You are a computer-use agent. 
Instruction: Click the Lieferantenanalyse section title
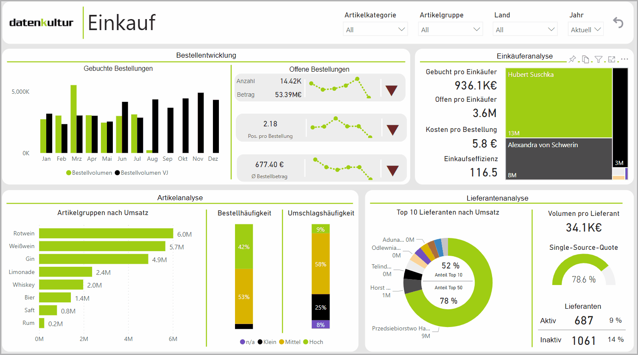(x=497, y=198)
